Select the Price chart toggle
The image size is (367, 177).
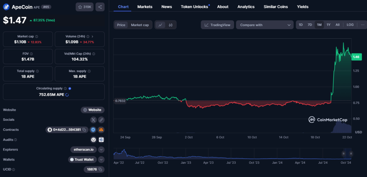pos(121,25)
